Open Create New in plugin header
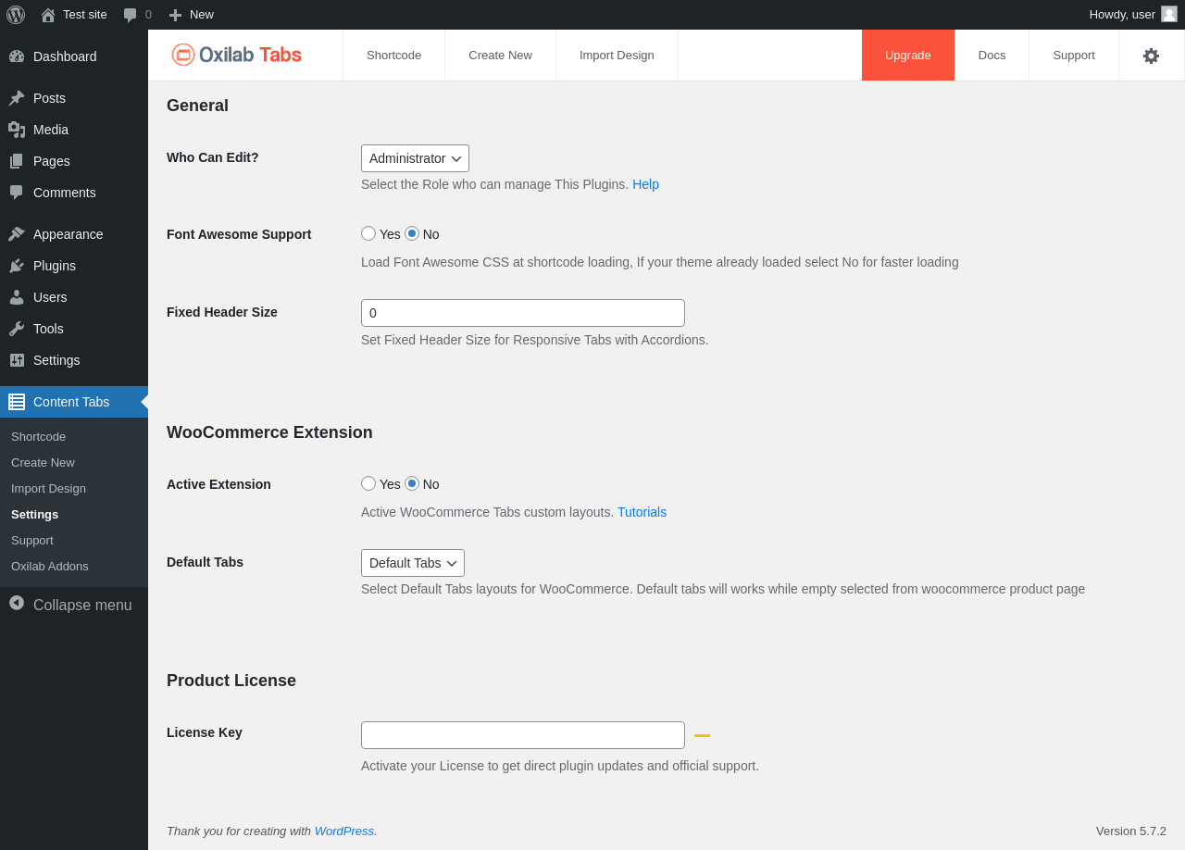Screen dimensions: 1185x850 pyautogui.click(x=500, y=56)
